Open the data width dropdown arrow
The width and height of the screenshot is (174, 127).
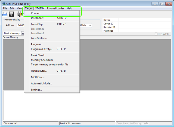point(90,25)
